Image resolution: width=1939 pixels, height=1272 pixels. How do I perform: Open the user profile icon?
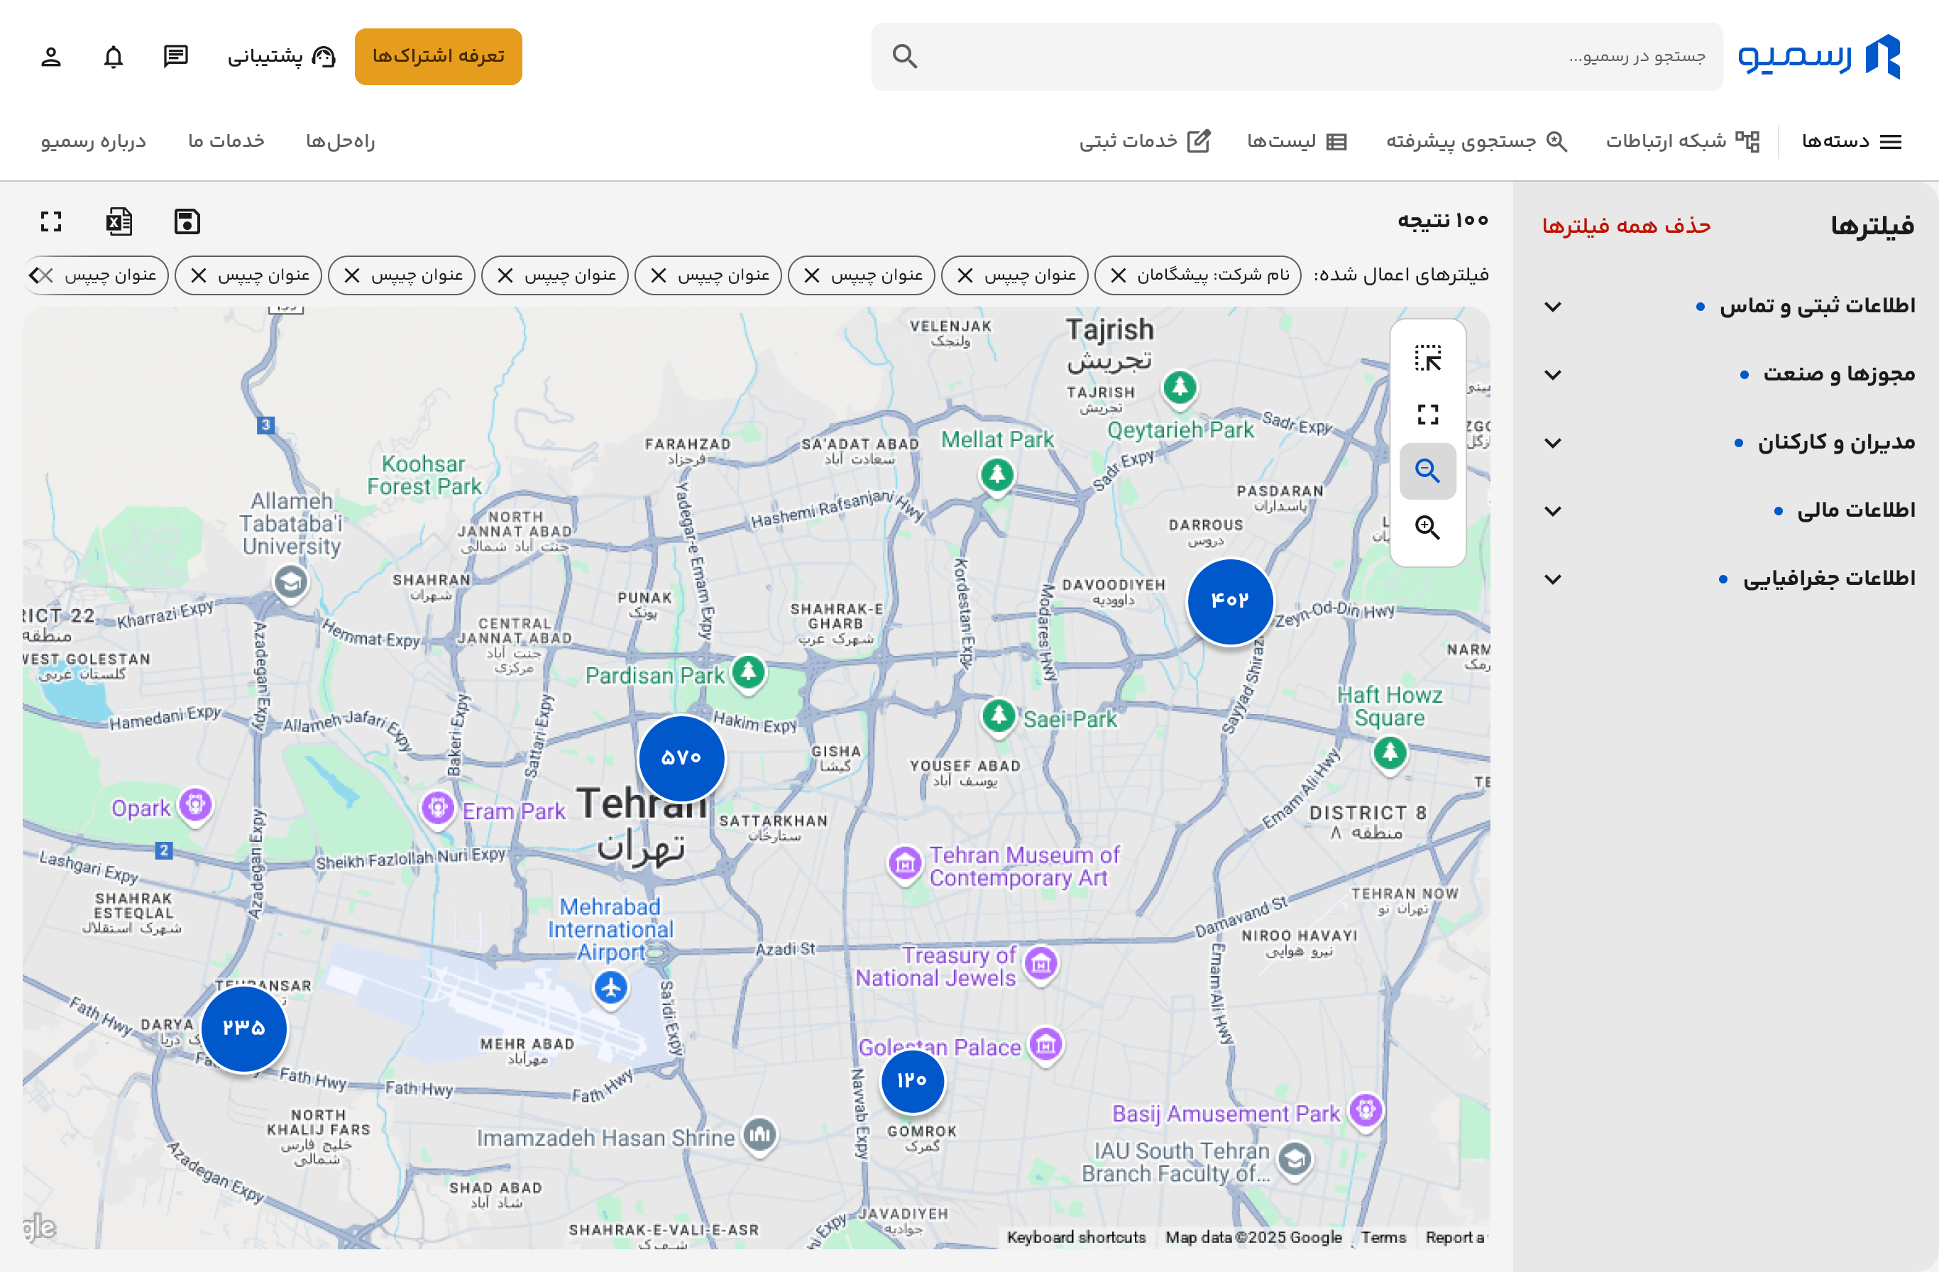click(50, 56)
